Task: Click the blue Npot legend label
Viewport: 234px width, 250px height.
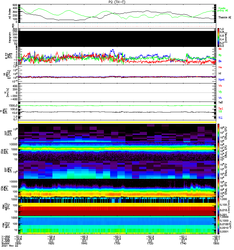Action: [x=222, y=80]
